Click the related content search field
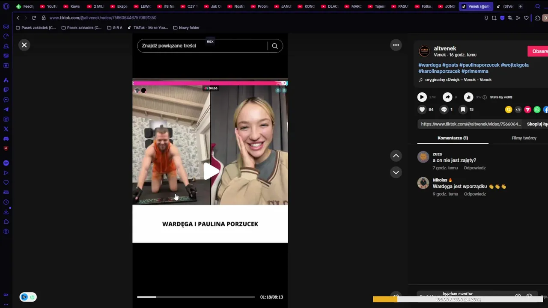This screenshot has height=308, width=548. click(x=202, y=46)
